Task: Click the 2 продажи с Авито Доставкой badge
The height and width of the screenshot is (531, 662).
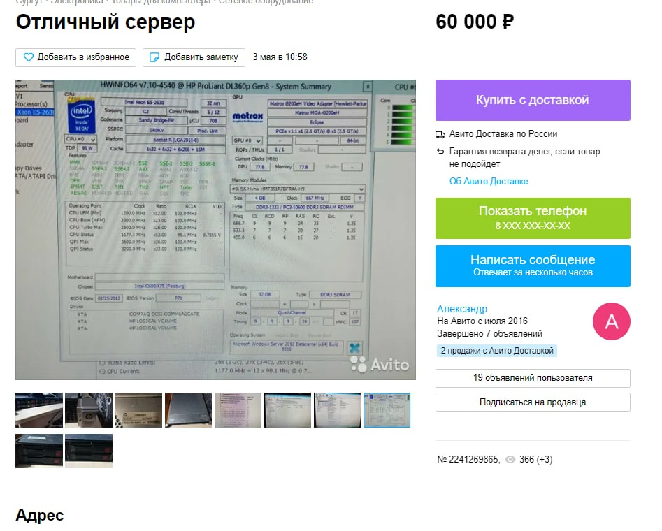Action: 497,350
